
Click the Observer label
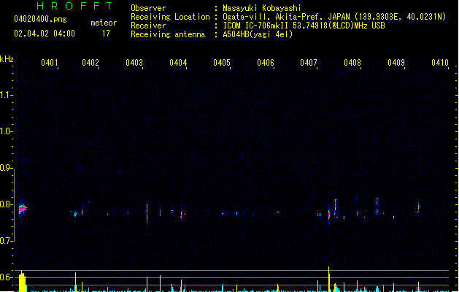click(148, 8)
